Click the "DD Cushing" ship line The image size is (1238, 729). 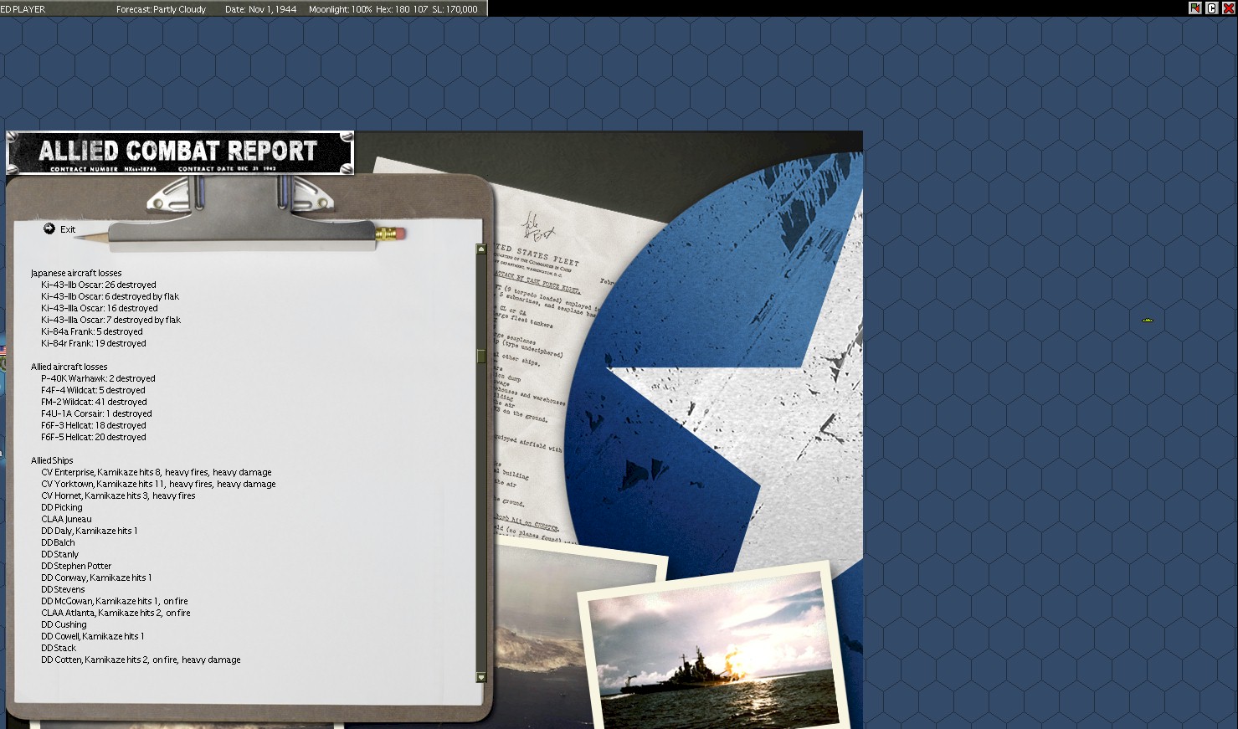[64, 624]
